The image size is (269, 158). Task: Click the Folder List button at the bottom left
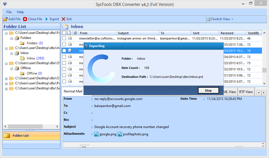31,136
